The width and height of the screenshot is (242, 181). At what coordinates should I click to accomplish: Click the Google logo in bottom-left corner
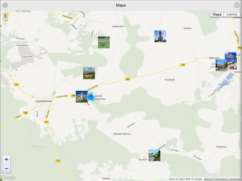coord(8,178)
